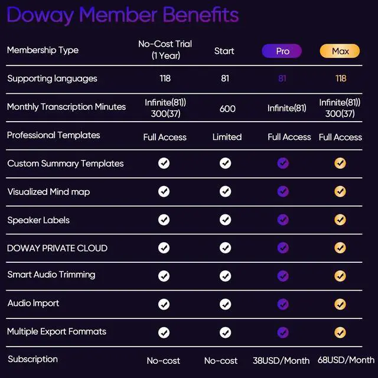Click the 38USD/Month Pro subscription price
This screenshot has height=378, width=378.
(x=282, y=360)
